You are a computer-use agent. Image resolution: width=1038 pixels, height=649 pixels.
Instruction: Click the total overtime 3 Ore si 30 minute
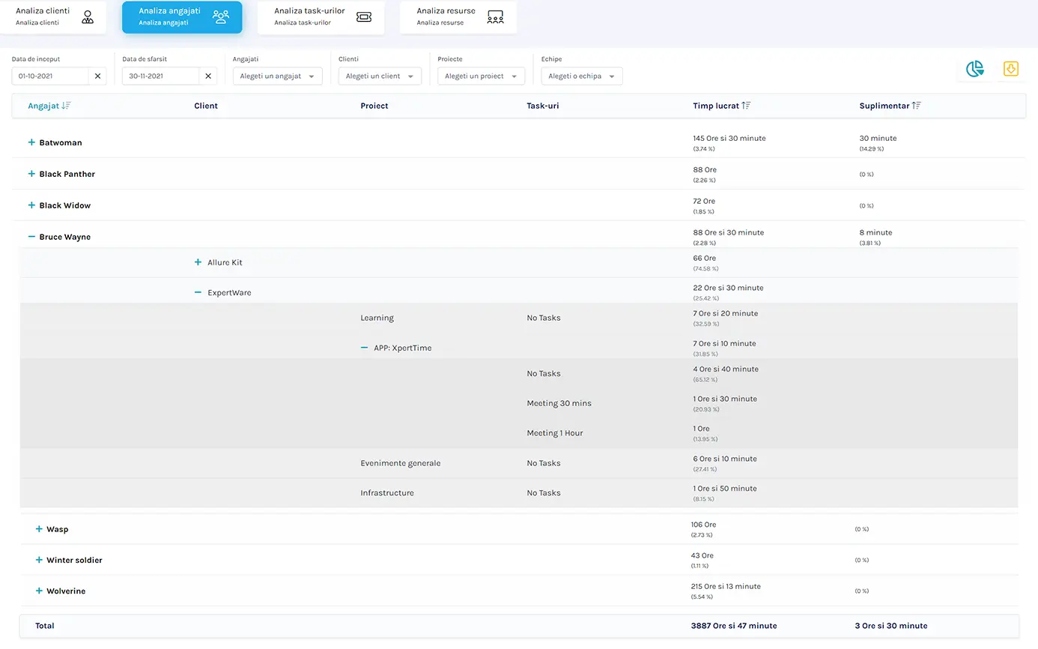point(891,626)
